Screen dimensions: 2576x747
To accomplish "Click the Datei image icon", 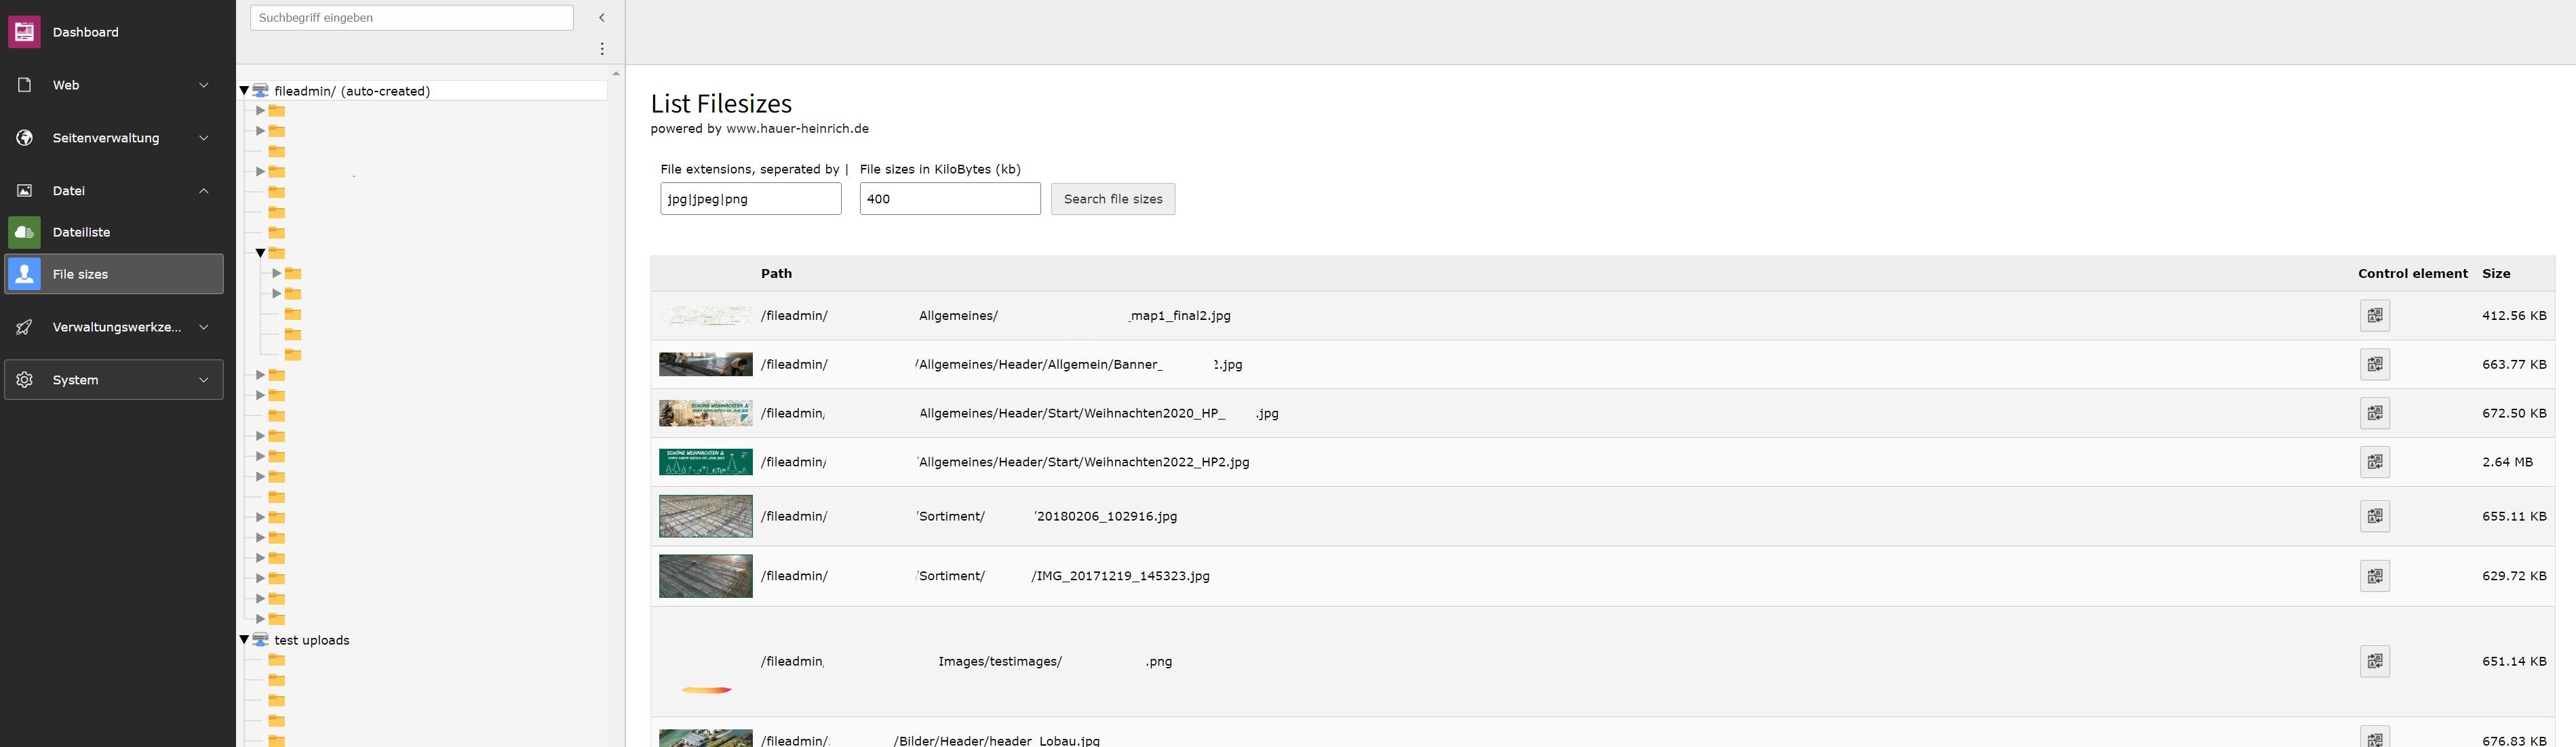I will (25, 191).
